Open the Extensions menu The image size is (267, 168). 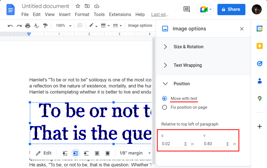pos(120,14)
